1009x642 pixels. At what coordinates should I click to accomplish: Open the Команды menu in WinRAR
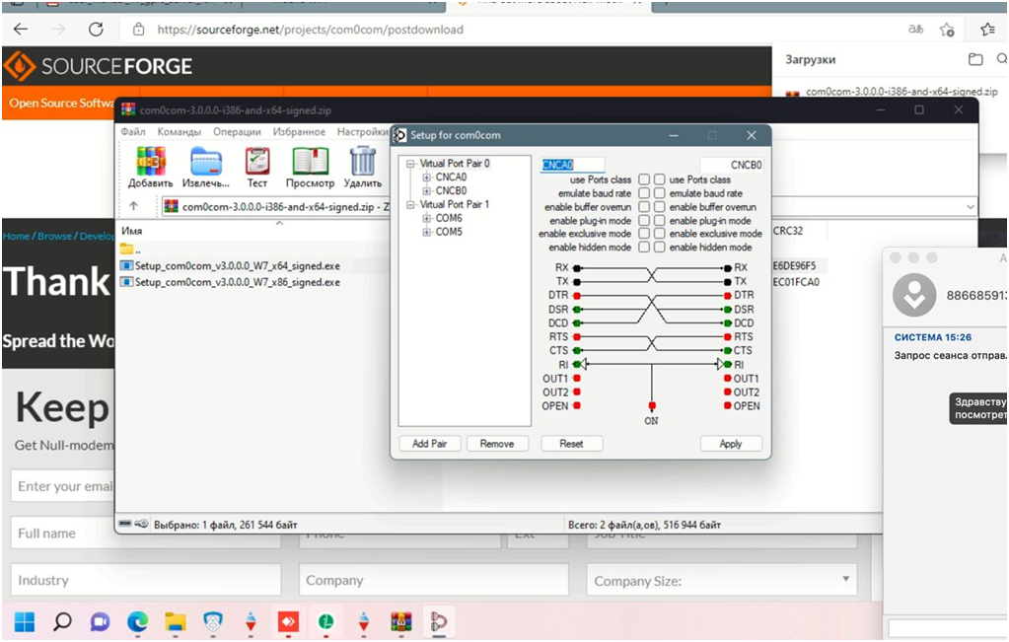click(x=179, y=132)
